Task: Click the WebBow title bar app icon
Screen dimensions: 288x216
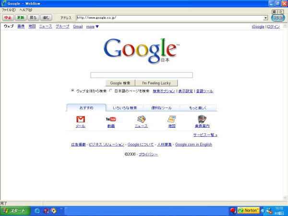Action: pyautogui.click(x=3, y=3)
